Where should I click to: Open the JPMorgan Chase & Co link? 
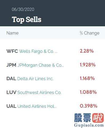(x=41, y=65)
